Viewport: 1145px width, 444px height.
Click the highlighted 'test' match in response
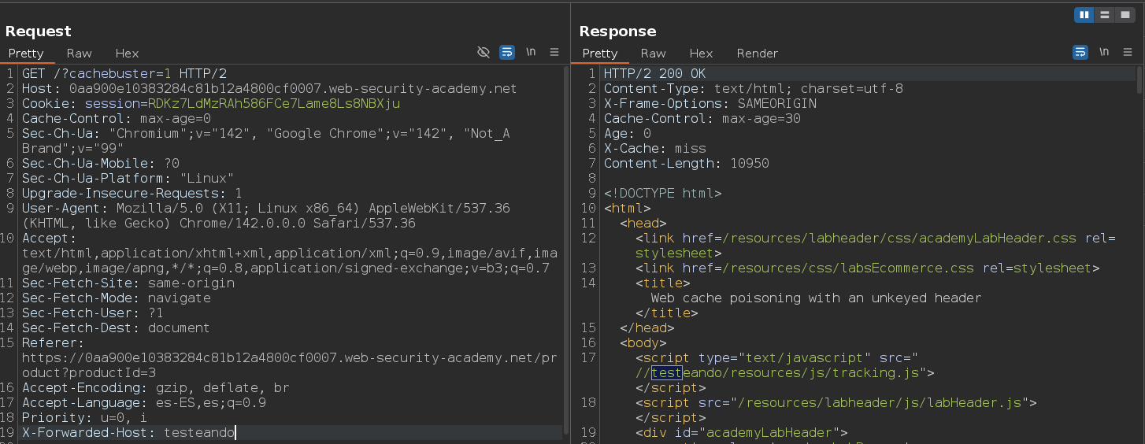click(x=666, y=373)
